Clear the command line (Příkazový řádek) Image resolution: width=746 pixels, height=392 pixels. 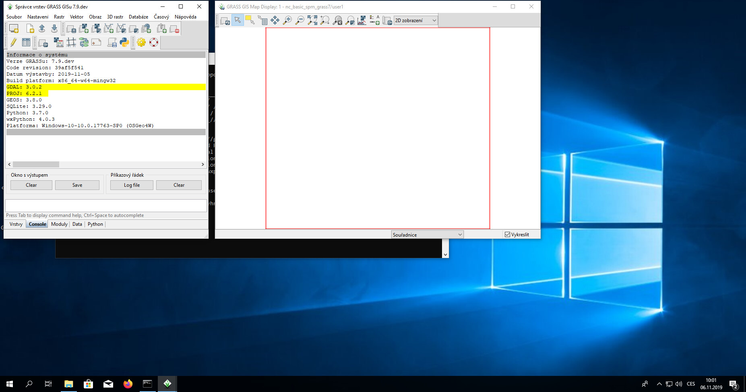point(179,185)
